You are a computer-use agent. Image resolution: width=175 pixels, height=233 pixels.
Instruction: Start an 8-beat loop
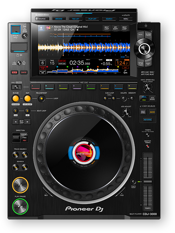(x=27, y=111)
